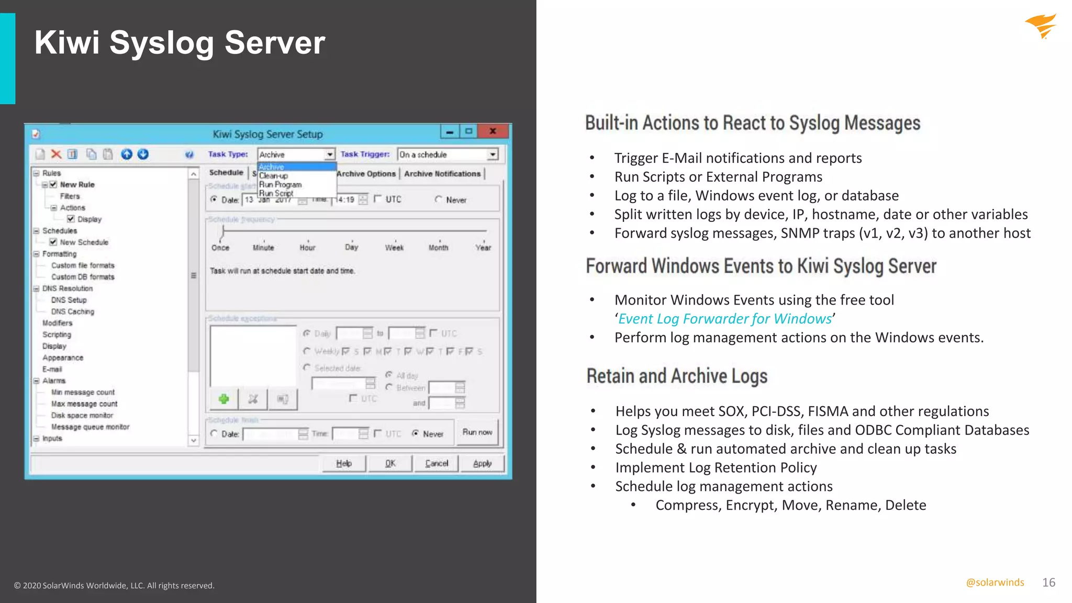Open Event Log Forwarder for Windows link
The height and width of the screenshot is (603, 1072).
click(x=725, y=319)
